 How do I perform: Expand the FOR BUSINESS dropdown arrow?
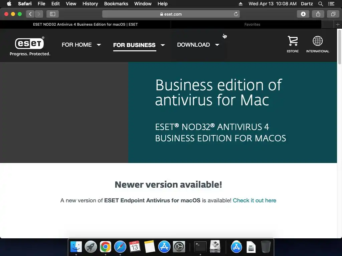tap(163, 45)
